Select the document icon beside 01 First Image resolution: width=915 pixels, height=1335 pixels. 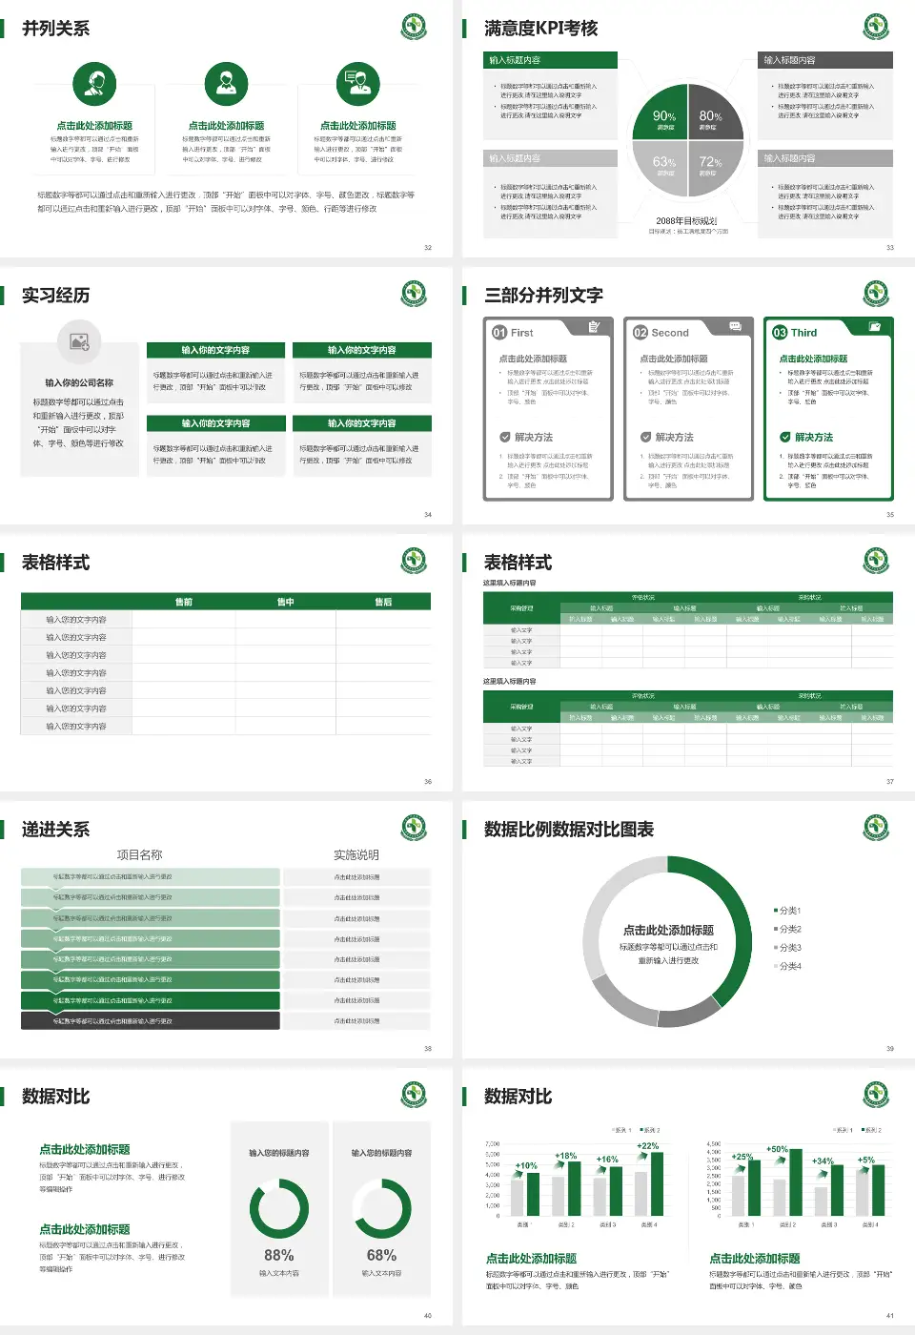click(595, 325)
